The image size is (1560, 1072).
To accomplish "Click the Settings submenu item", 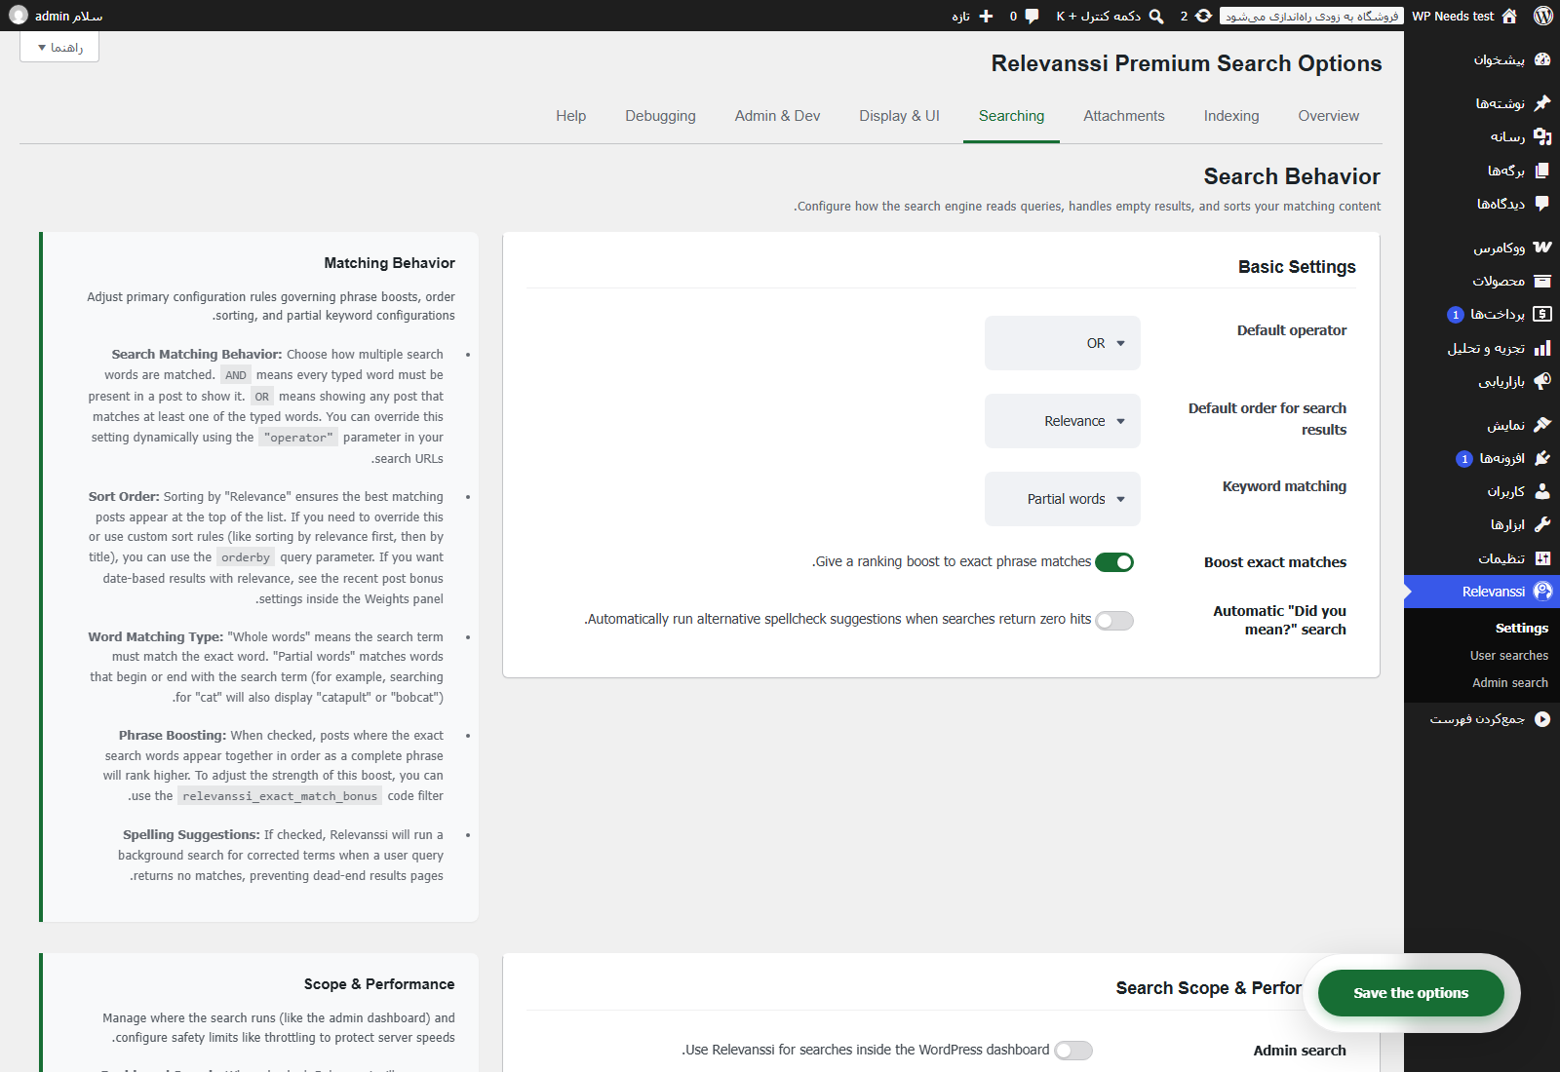I will point(1522,629).
